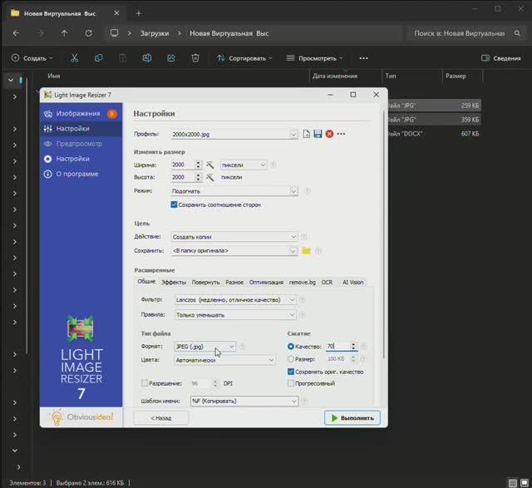Copy icon in Explorer toolbar
The width and height of the screenshot is (532, 488).
[98, 58]
